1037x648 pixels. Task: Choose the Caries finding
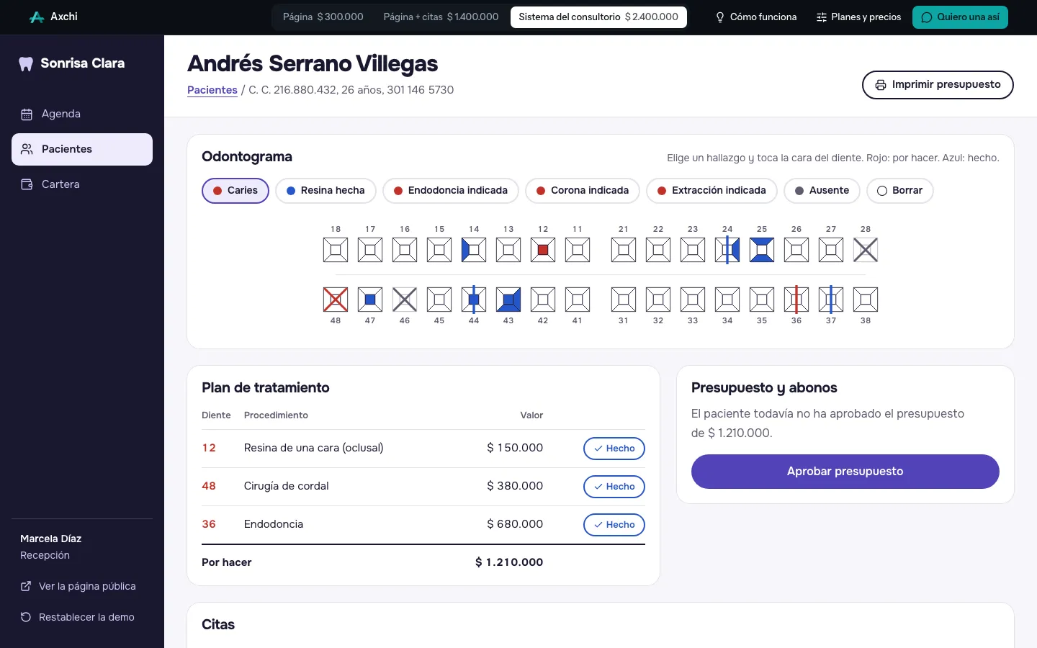click(235, 191)
